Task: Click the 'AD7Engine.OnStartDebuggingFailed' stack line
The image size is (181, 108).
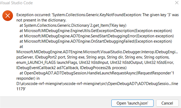Action: [x=96, y=41]
